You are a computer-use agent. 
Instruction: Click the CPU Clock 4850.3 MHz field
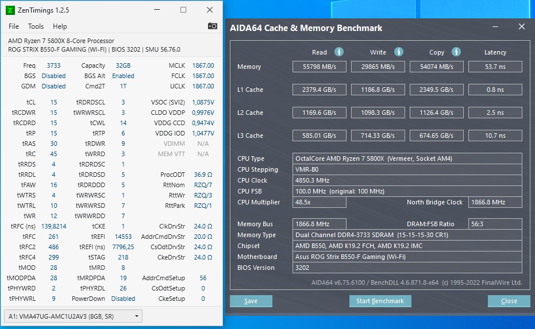[x=407, y=180]
